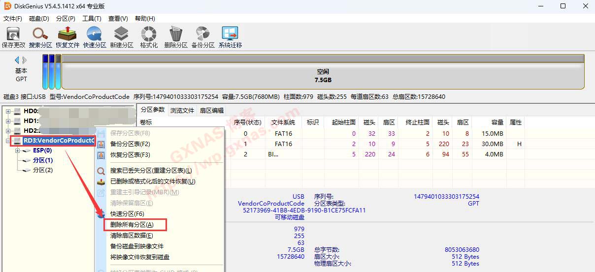Viewport: 595px width, 272px height.
Task: Select 备份分区表(F2) in the context menu
Action: [x=130, y=144]
